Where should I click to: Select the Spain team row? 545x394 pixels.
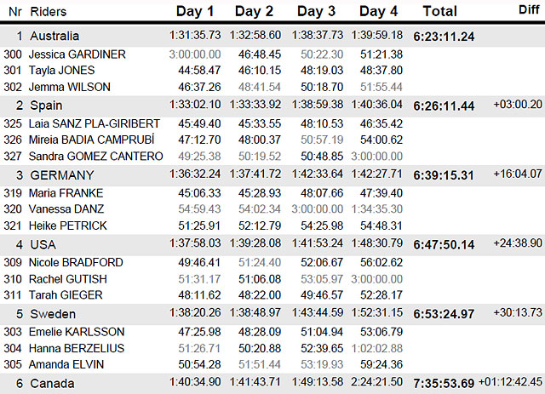pyautogui.click(x=272, y=106)
